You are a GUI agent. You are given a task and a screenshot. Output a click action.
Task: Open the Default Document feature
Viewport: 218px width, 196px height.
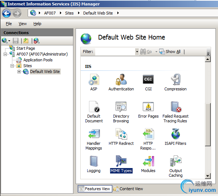coord(94,112)
